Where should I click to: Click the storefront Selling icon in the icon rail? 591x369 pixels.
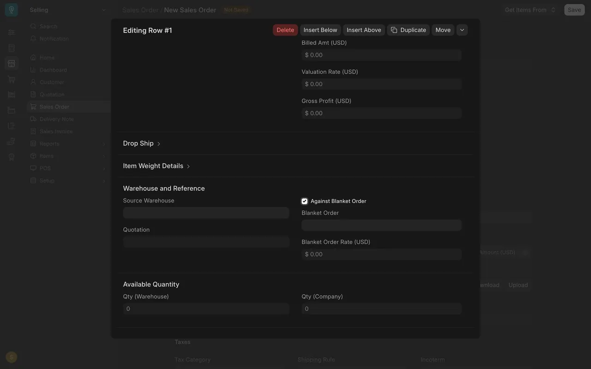[12, 64]
